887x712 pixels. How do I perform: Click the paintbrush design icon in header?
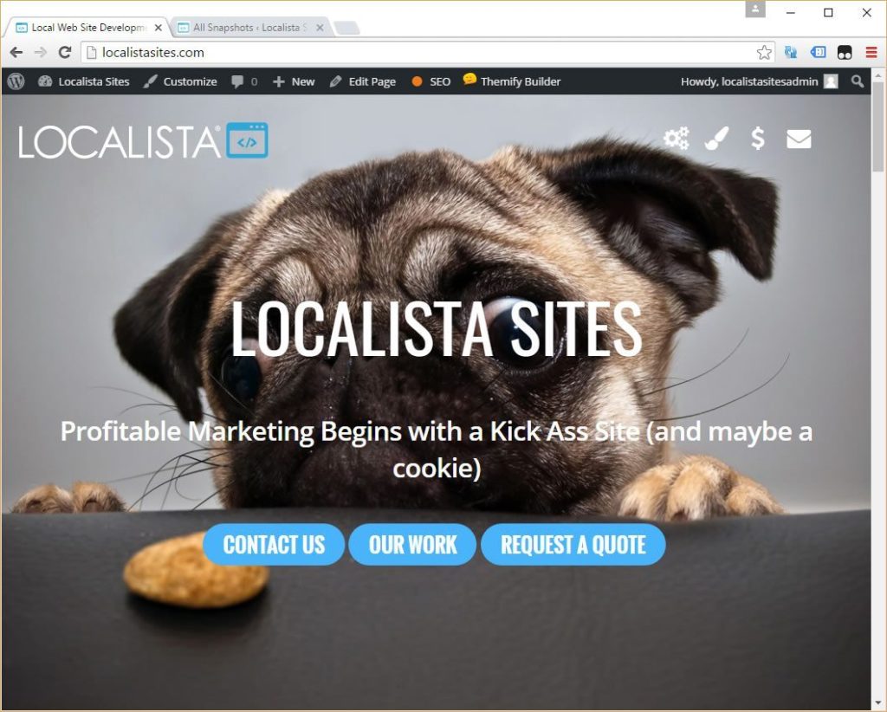[x=716, y=138]
